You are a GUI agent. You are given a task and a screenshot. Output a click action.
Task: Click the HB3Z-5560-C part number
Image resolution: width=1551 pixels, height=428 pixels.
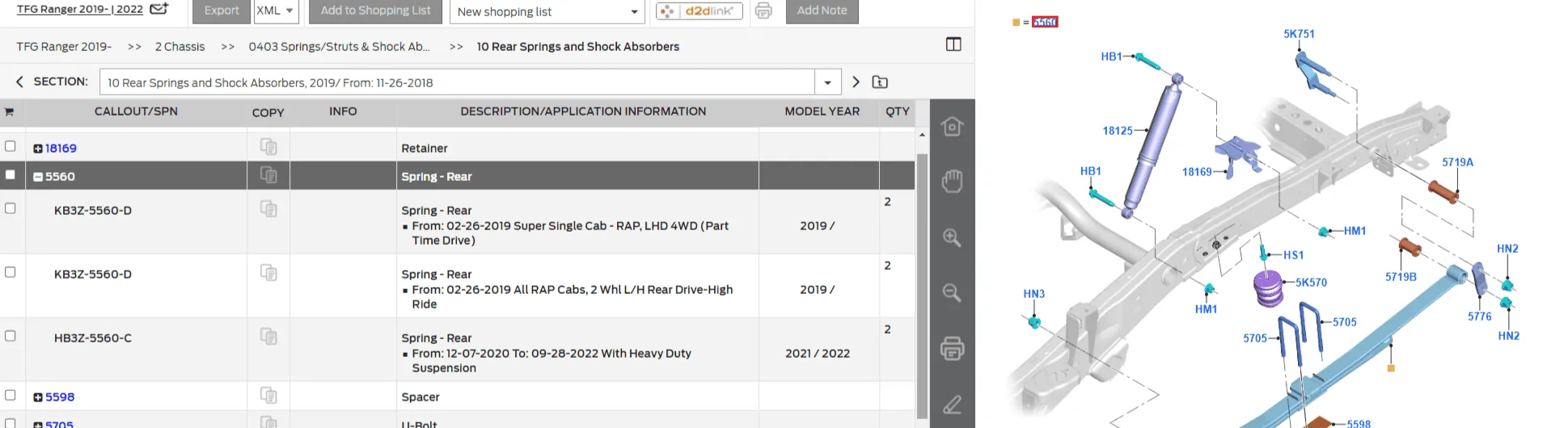tap(93, 338)
